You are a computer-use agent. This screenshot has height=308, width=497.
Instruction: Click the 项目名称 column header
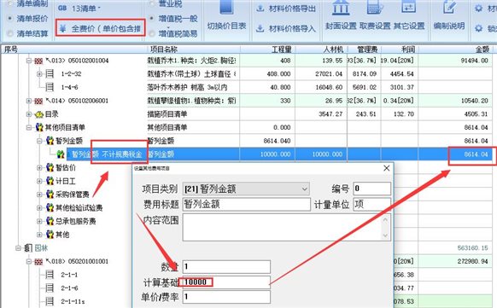(193, 49)
